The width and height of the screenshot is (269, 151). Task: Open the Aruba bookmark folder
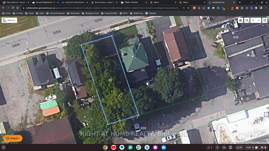pyautogui.click(x=29, y=13)
